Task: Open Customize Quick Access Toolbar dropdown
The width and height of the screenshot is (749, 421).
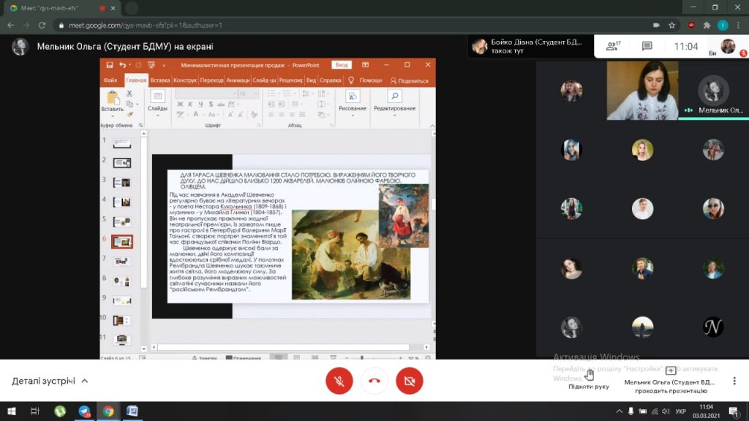Action: coord(163,65)
